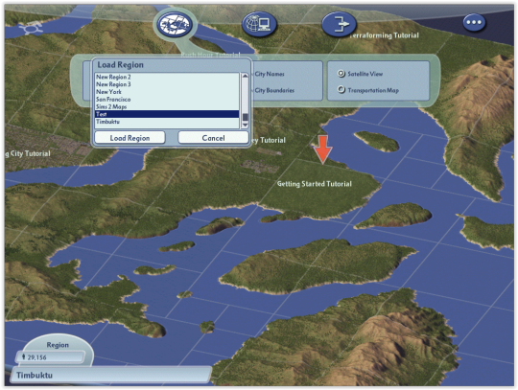Open the Region View Options globe icon

[x=175, y=25]
